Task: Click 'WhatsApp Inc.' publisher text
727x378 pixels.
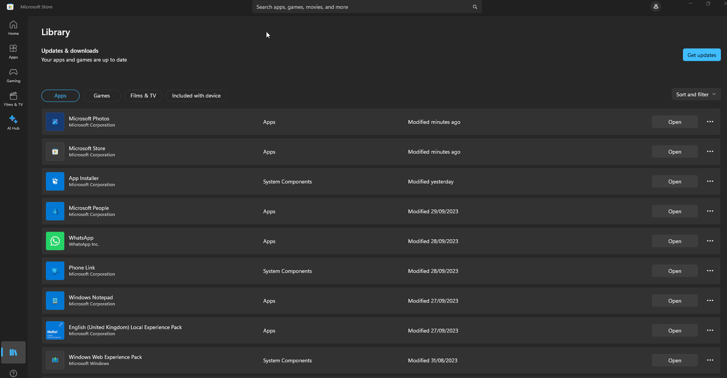Action: click(x=84, y=244)
